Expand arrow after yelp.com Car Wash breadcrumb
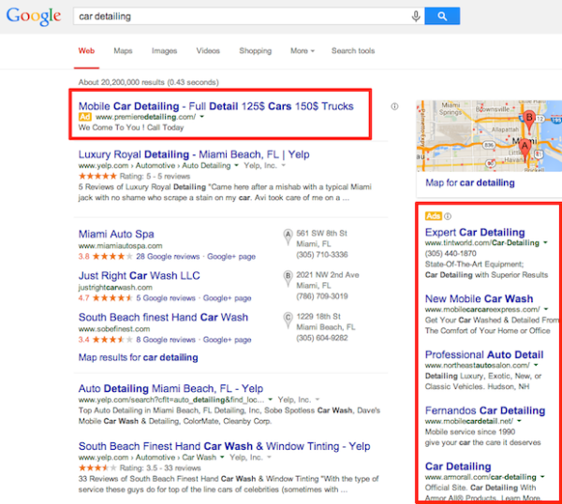The image size is (562, 504). [222, 457]
